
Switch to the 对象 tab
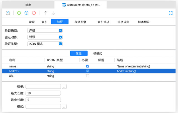point(28,5)
